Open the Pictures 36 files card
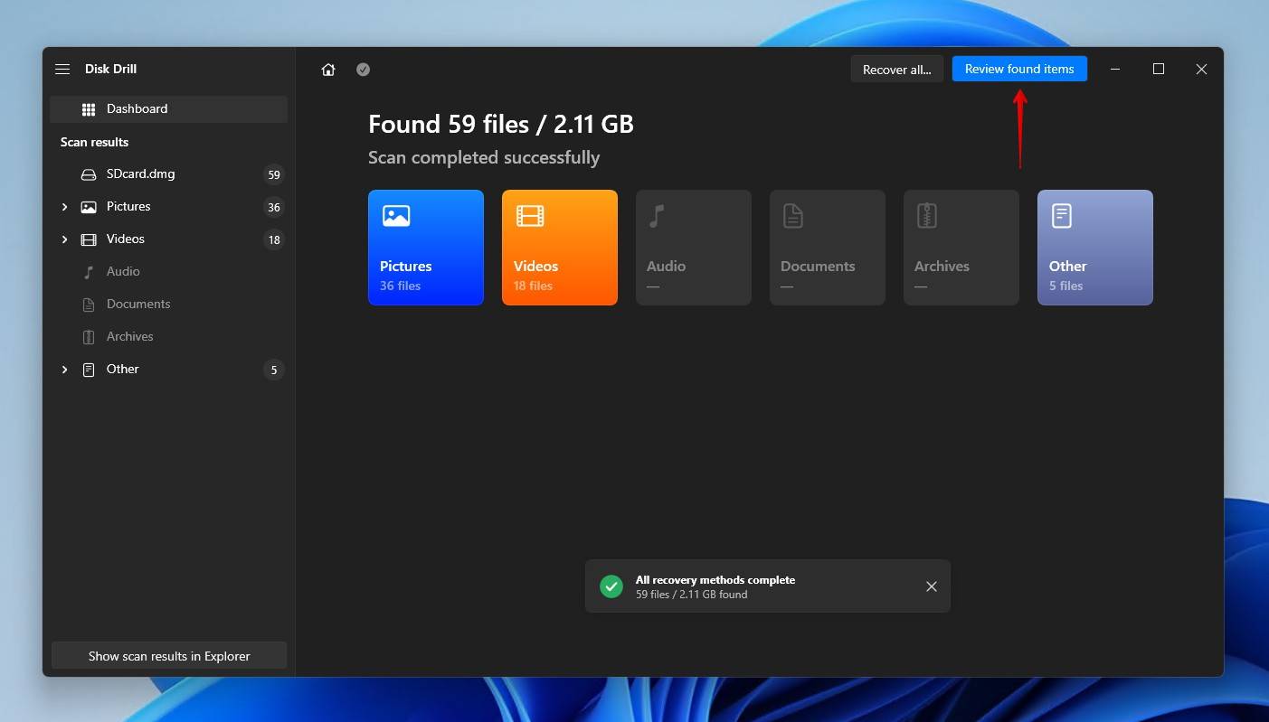1269x722 pixels. 426,248
